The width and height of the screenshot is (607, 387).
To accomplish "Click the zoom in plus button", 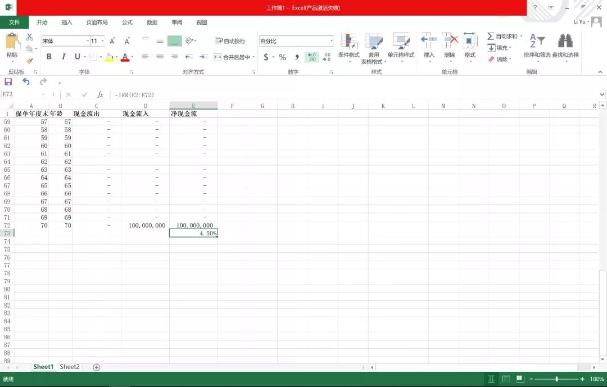I will click(x=582, y=379).
